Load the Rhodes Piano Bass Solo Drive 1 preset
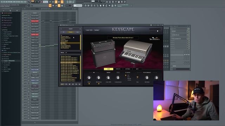Screen dimensions: 225x126 coord(69,58)
